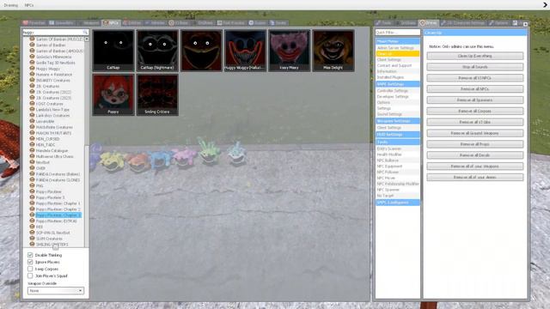Collapse the HUD Settings category header
550x309 pixels.
click(x=397, y=135)
